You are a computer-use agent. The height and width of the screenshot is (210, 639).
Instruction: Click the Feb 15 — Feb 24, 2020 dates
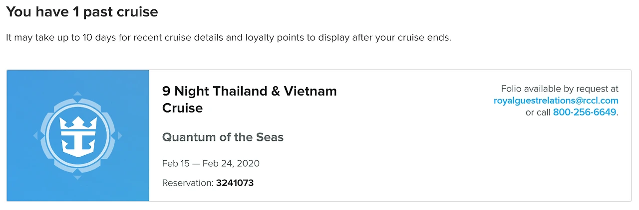[211, 164]
